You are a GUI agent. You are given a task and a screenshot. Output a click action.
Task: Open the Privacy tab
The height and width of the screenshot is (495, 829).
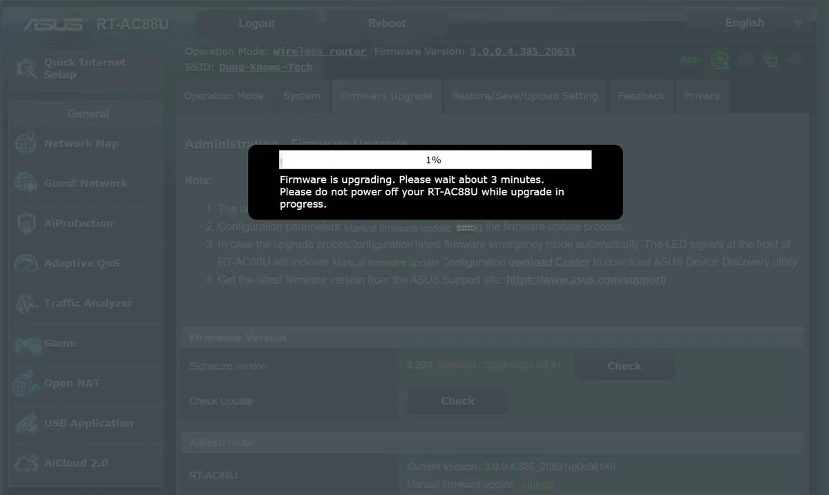[x=703, y=96]
